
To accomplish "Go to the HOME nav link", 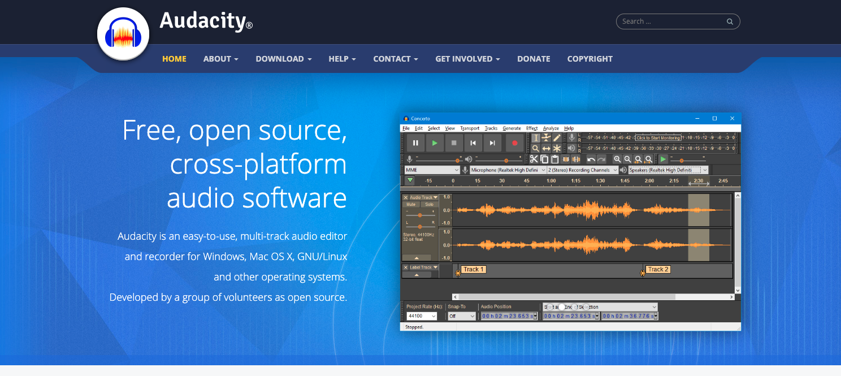I will point(174,59).
